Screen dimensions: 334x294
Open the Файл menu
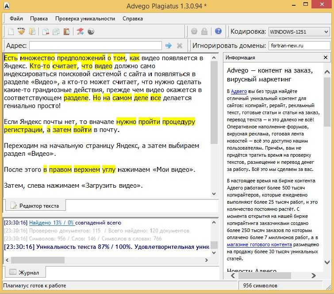pyautogui.click(x=16, y=19)
